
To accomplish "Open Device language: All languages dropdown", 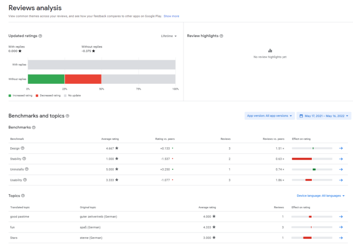I will pyautogui.click(x=321, y=196).
